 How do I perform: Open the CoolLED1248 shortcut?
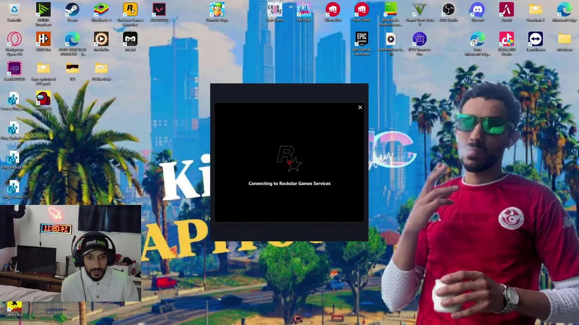14,71
